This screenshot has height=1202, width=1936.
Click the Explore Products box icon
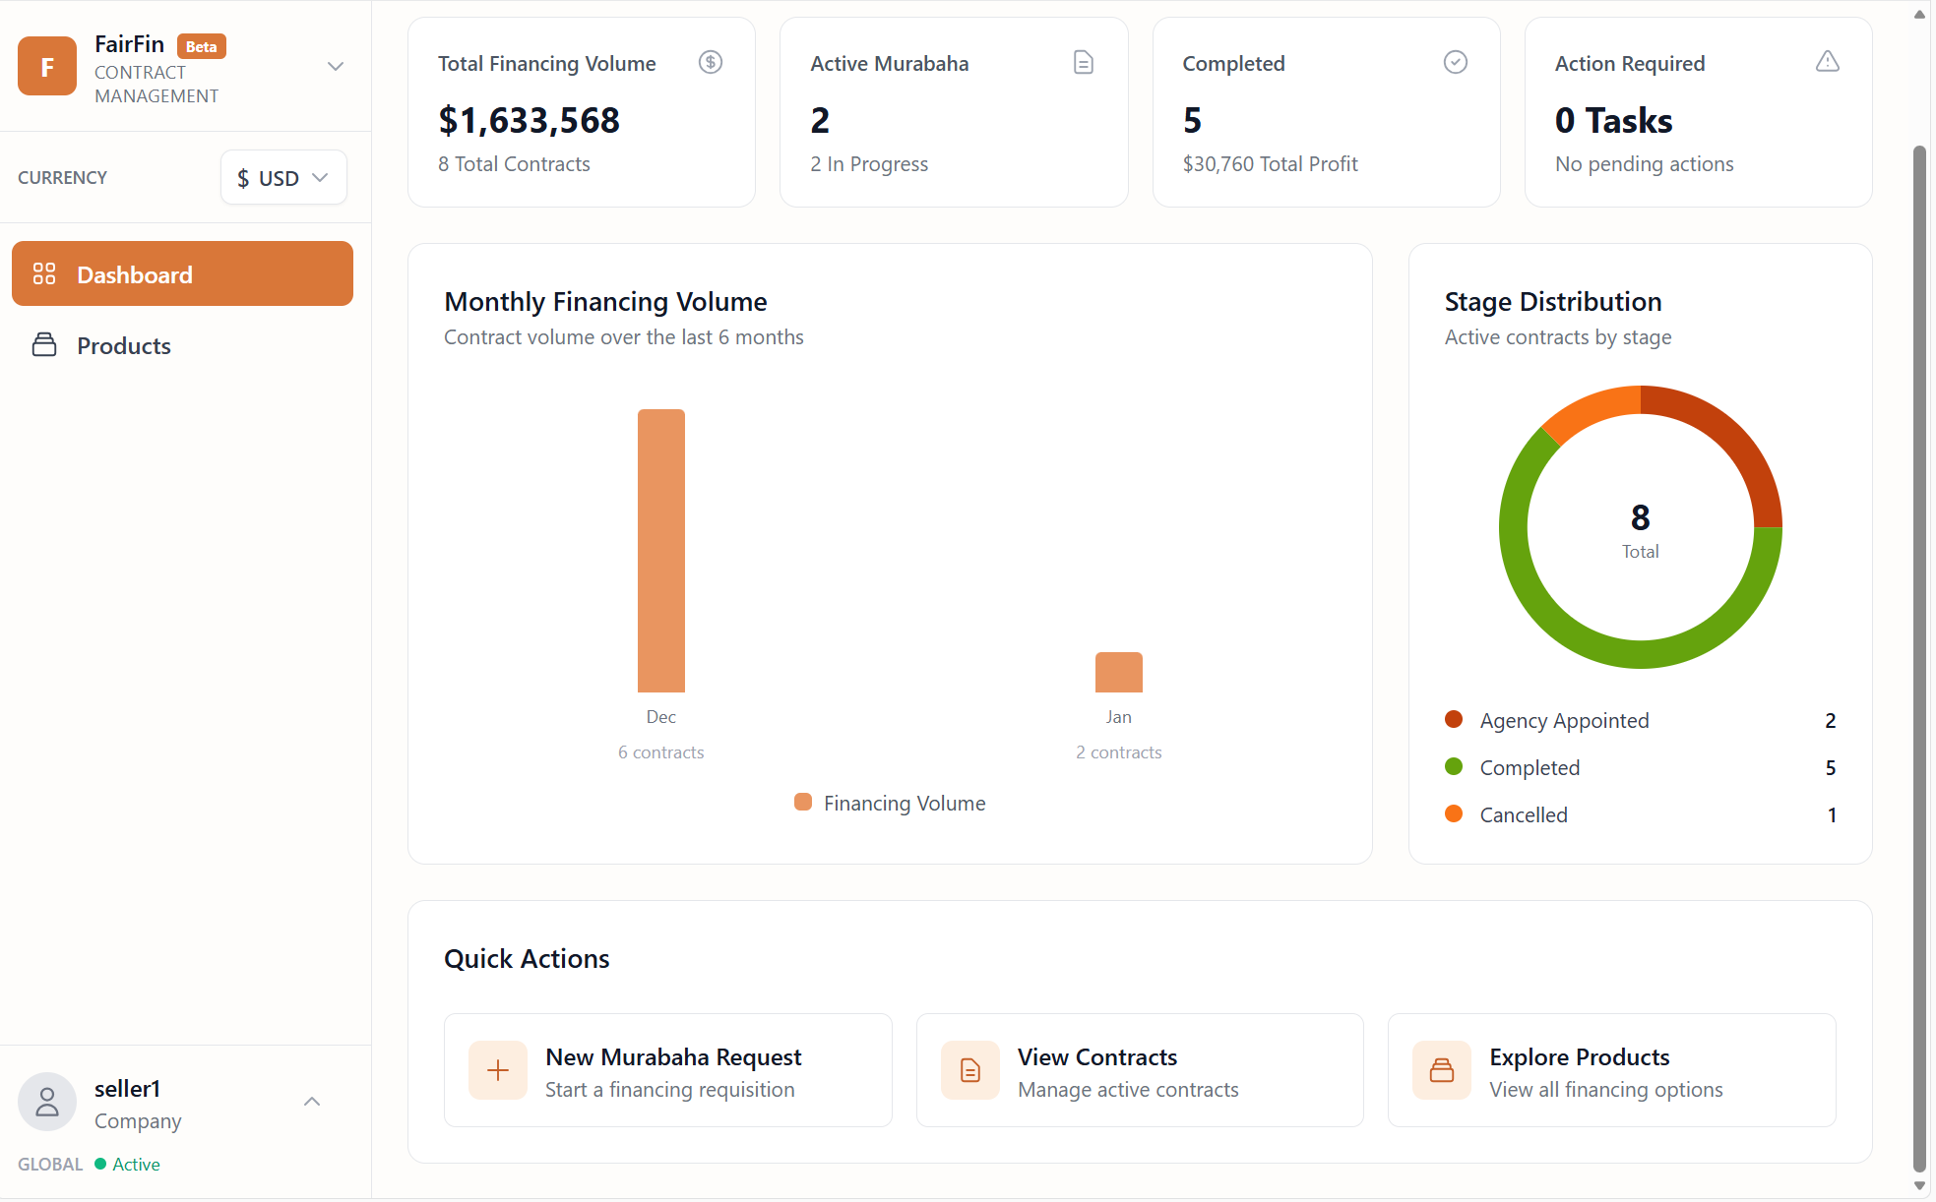[x=1441, y=1070]
